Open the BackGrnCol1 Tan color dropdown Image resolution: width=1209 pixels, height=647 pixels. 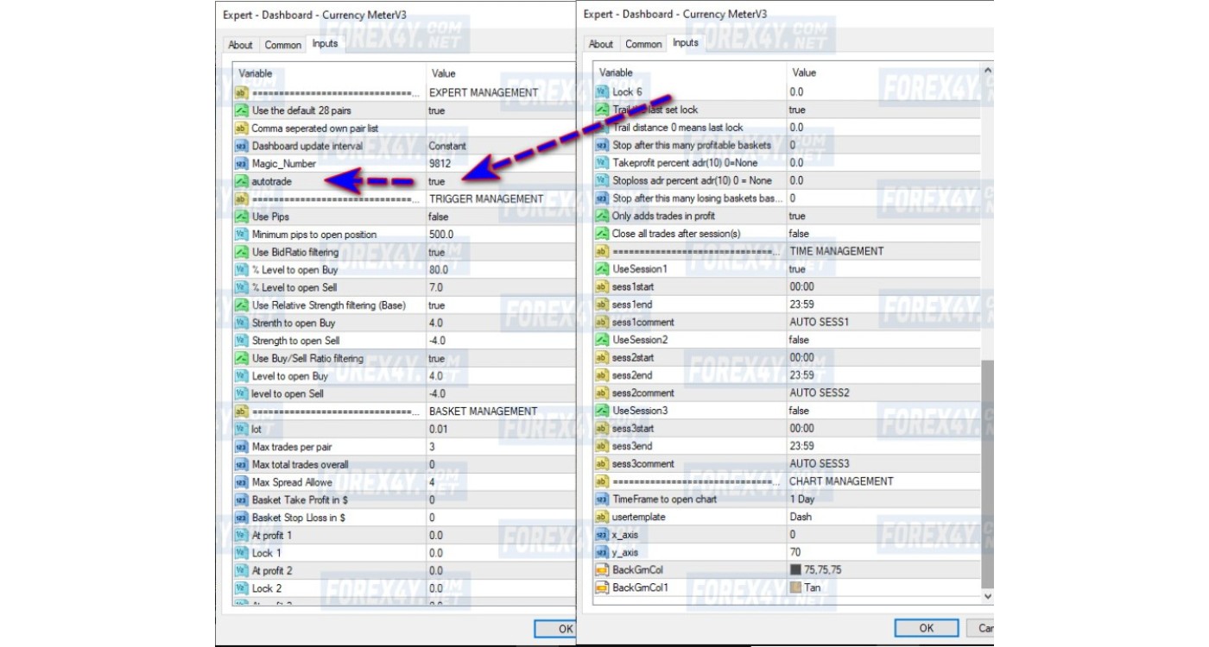pos(883,587)
